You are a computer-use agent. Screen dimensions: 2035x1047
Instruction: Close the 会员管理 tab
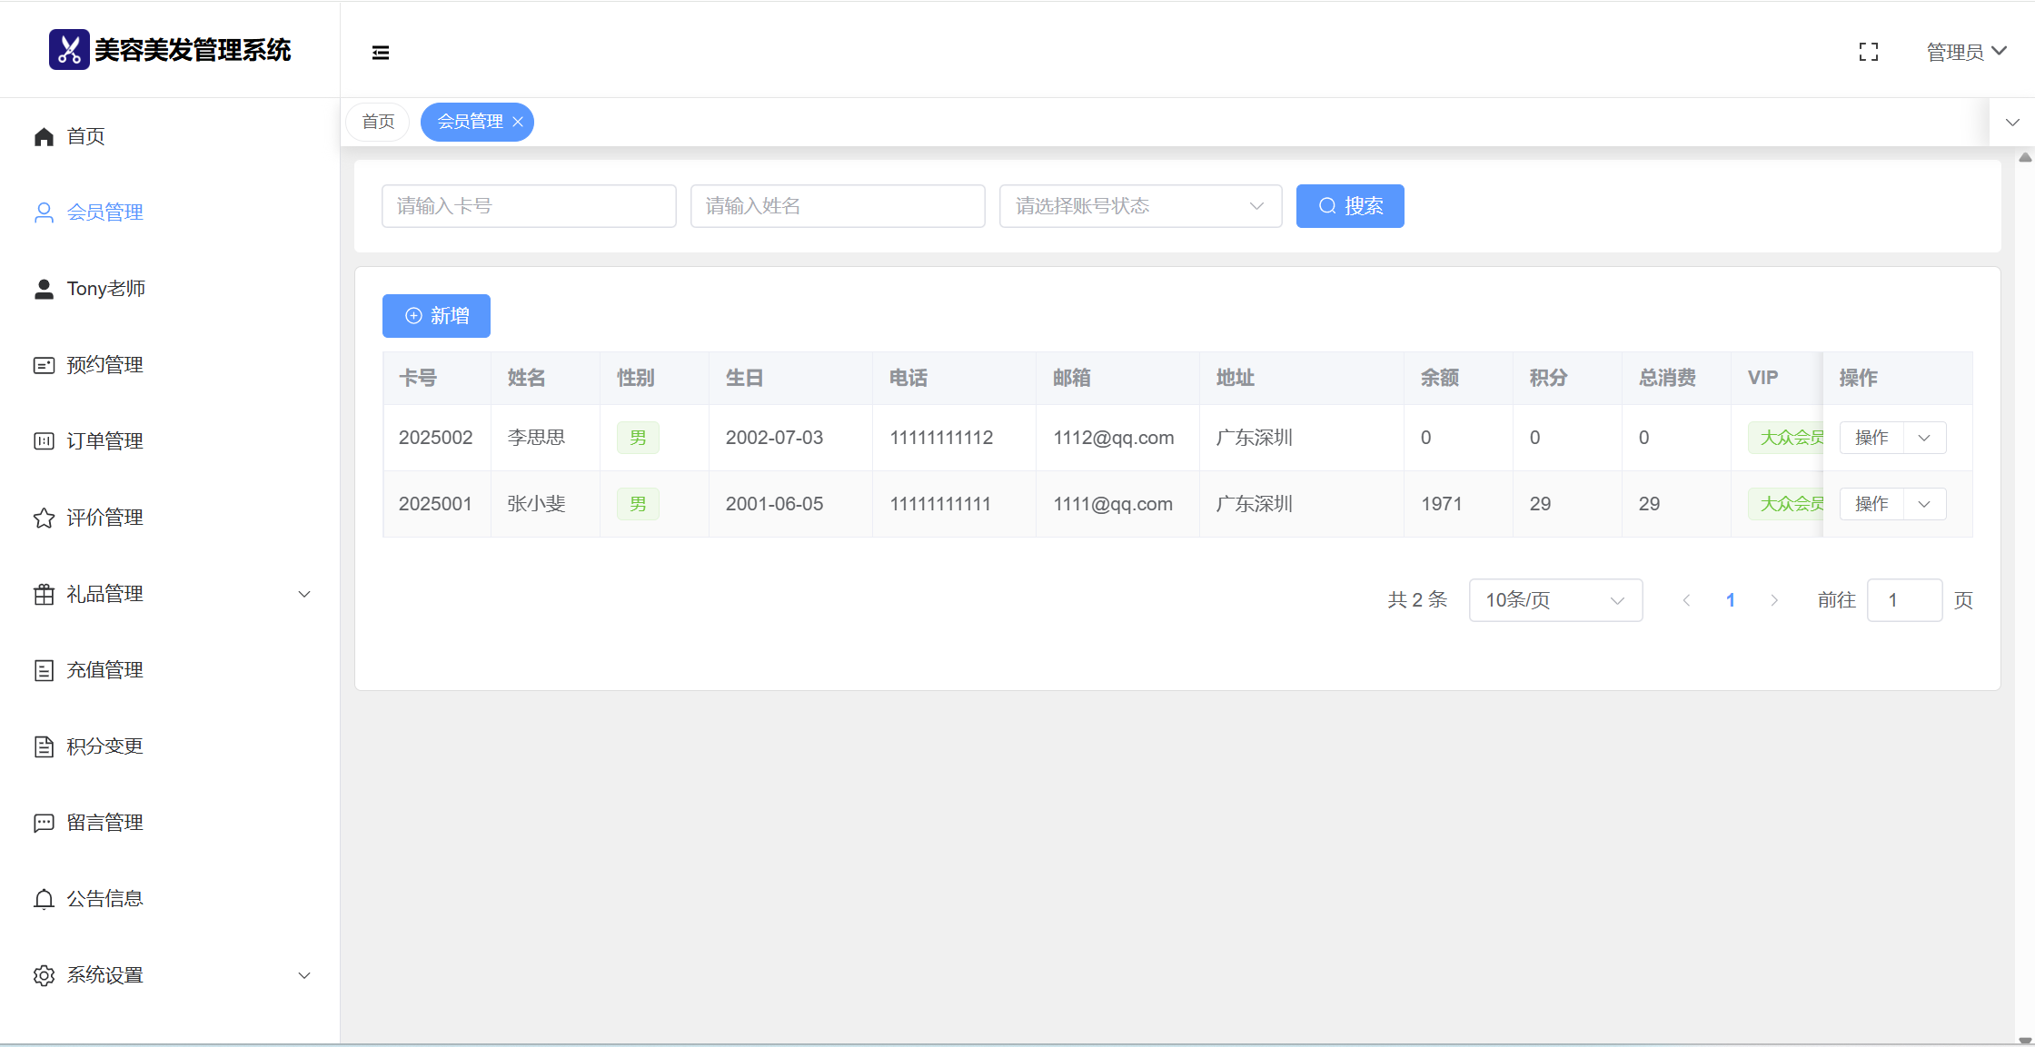click(x=518, y=122)
